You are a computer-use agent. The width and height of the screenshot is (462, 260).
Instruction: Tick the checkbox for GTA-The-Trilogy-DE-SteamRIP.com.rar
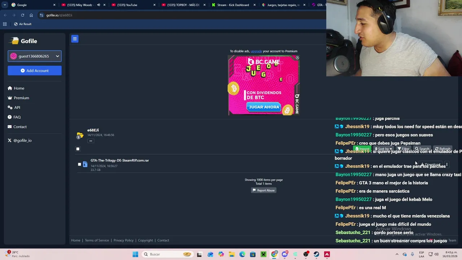(x=79, y=164)
